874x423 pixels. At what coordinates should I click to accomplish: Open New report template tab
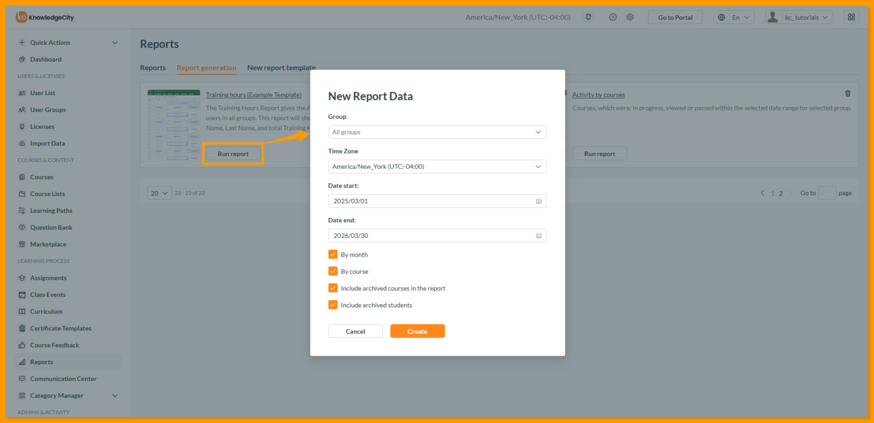[x=281, y=68]
